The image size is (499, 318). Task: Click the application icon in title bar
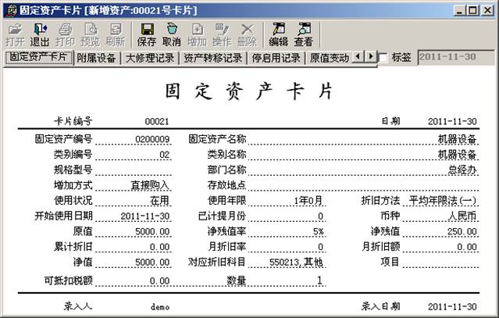12,10
